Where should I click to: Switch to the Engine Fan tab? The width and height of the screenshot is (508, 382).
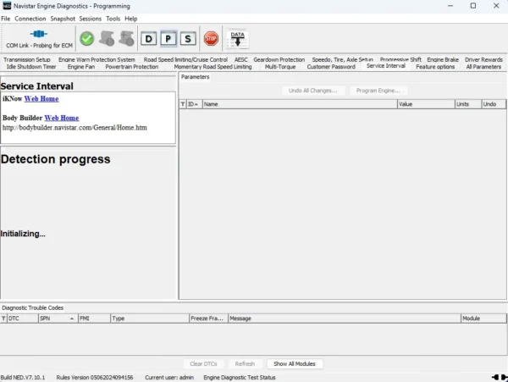click(81, 67)
